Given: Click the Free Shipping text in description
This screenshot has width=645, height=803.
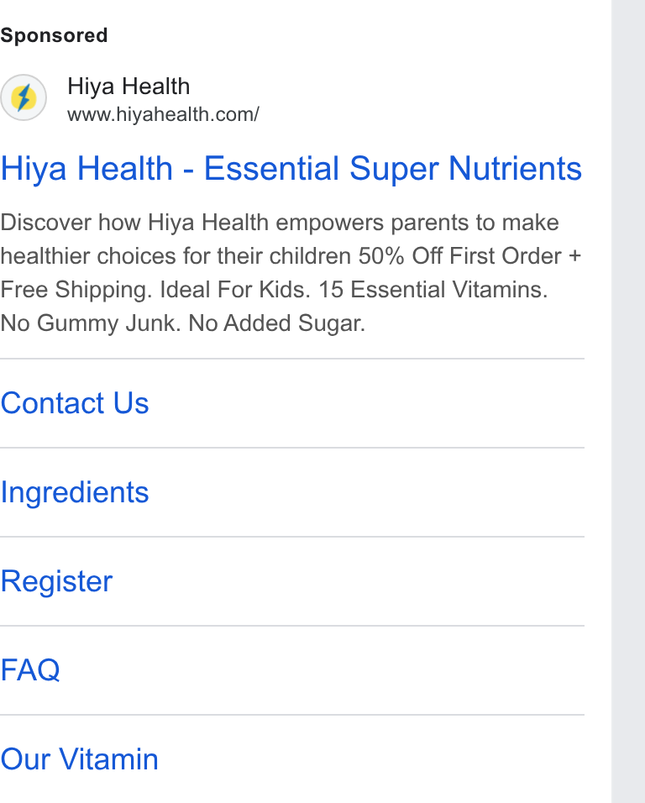Looking at the screenshot, I should click(x=76, y=290).
